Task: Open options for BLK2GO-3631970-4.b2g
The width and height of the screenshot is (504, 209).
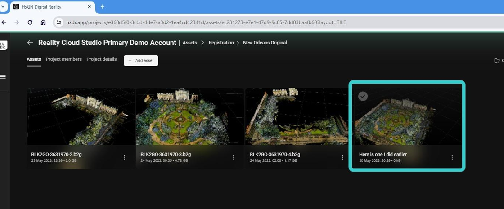Action: 342,157
